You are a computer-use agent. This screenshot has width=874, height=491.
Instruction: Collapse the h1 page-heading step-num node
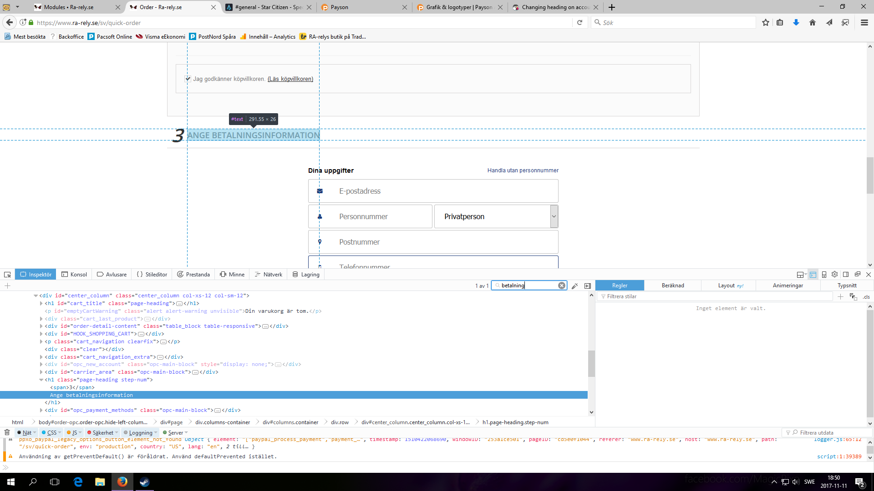(x=41, y=380)
